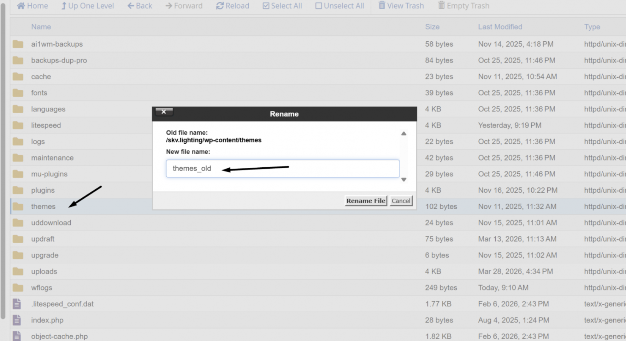This screenshot has width=626, height=341.
Task: Click the maintenance folder icon
Action: [x=18, y=158]
